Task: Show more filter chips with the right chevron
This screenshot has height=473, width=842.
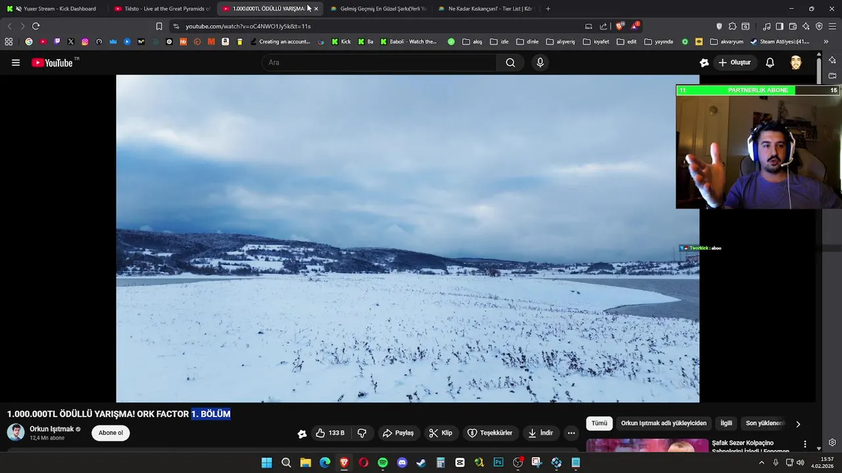Action: click(x=798, y=424)
